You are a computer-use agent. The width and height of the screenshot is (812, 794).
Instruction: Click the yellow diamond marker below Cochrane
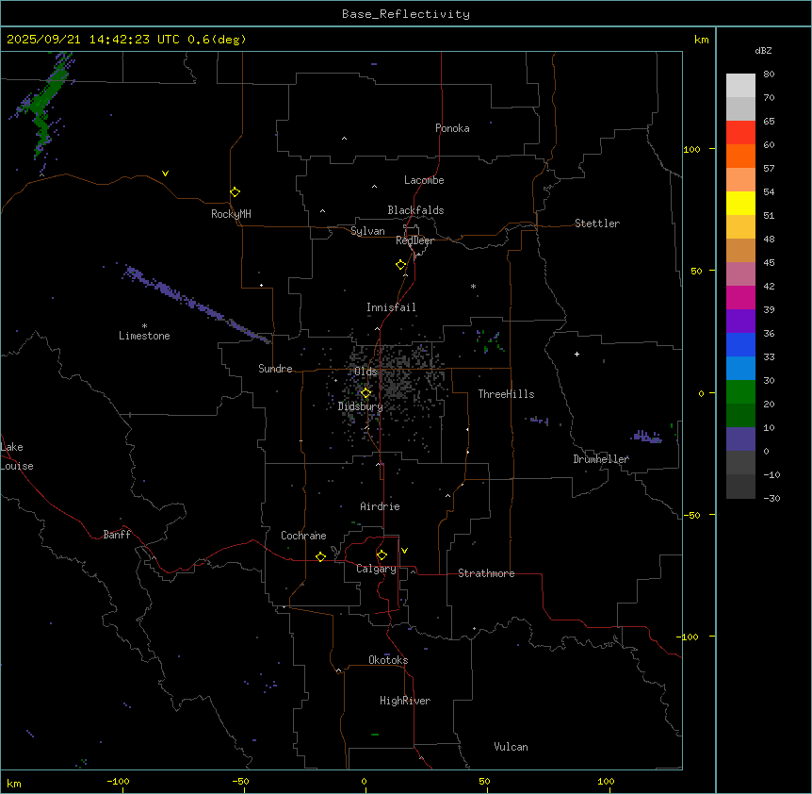point(320,556)
